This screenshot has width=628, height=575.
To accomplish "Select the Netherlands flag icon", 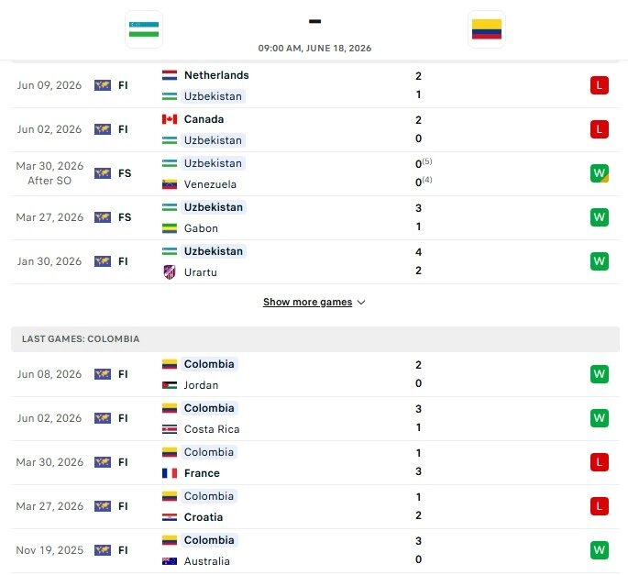I will tap(170, 75).
